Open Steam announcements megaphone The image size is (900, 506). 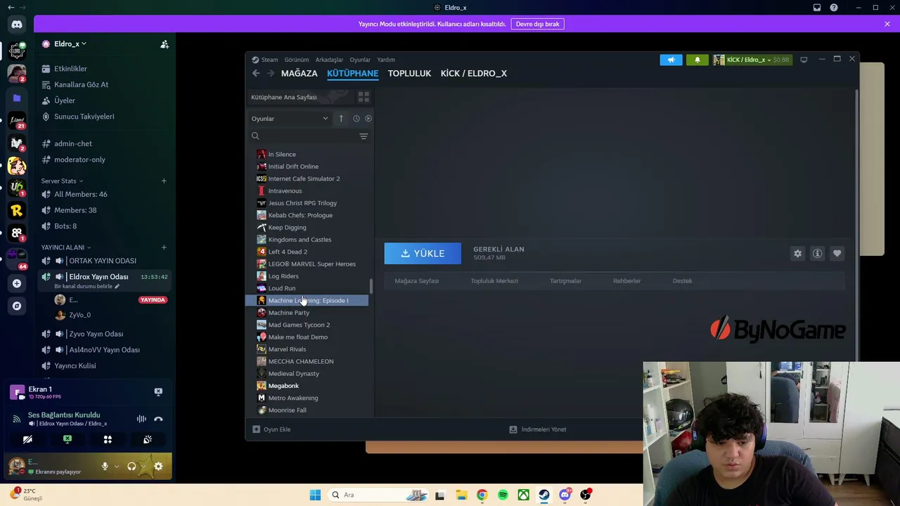click(x=671, y=60)
